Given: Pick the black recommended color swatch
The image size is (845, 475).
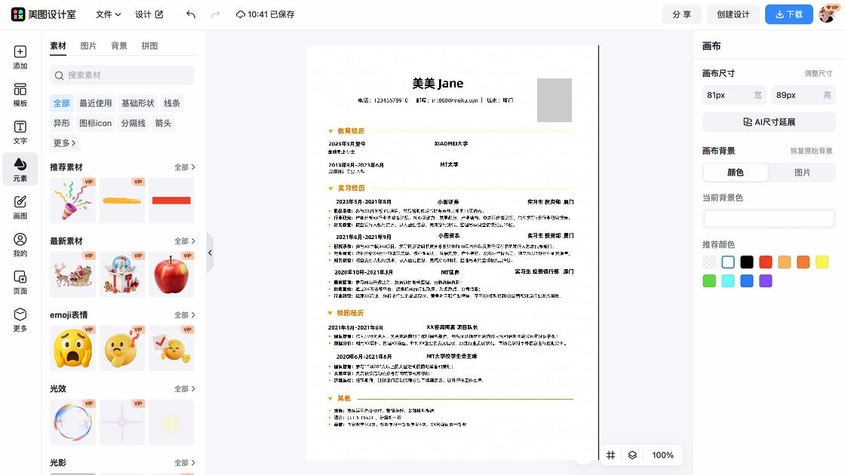Looking at the screenshot, I should click(x=747, y=262).
